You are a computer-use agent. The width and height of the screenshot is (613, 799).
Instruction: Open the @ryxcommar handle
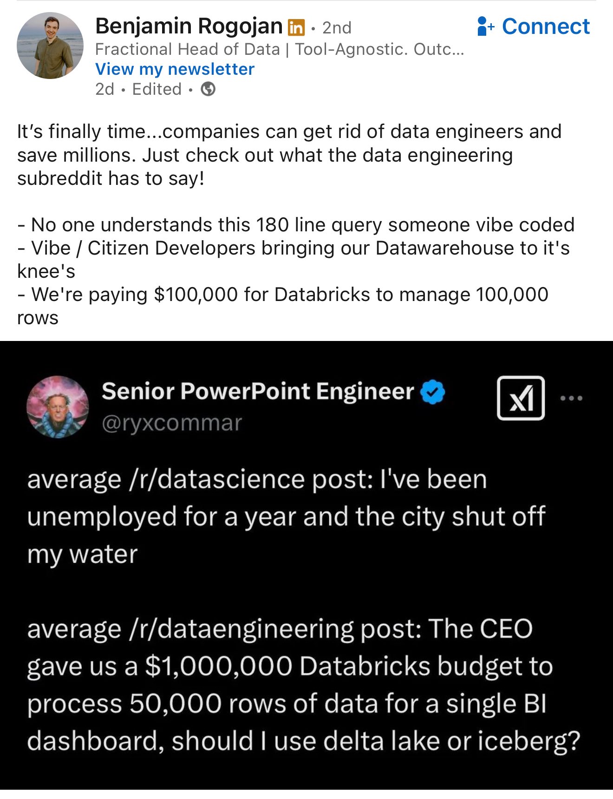click(172, 423)
